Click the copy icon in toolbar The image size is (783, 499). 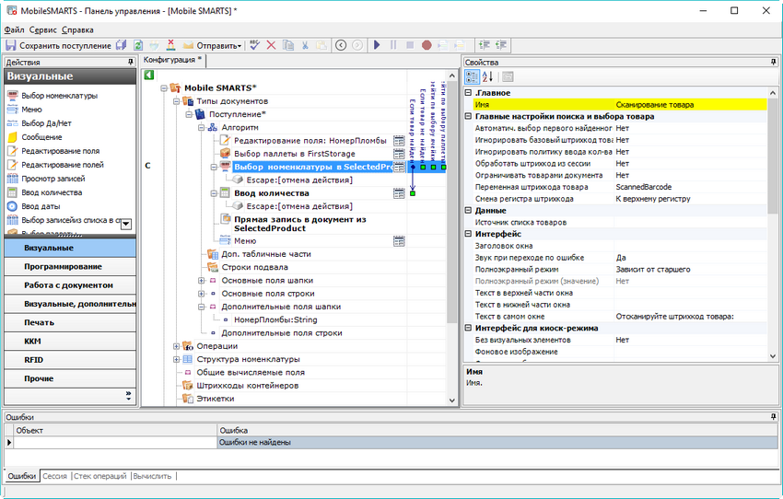pos(288,45)
